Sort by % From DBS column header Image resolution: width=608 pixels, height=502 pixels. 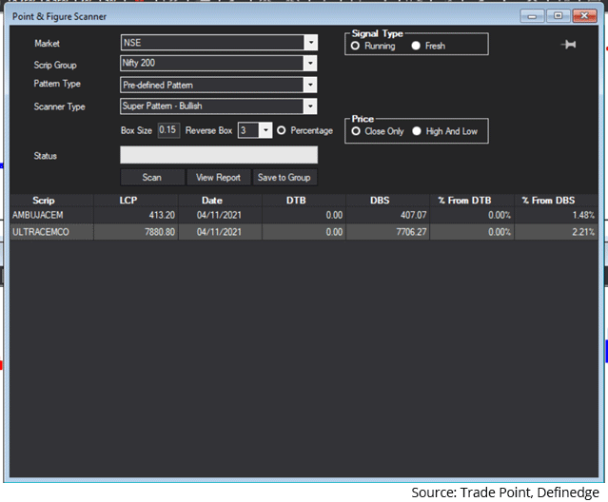(556, 201)
